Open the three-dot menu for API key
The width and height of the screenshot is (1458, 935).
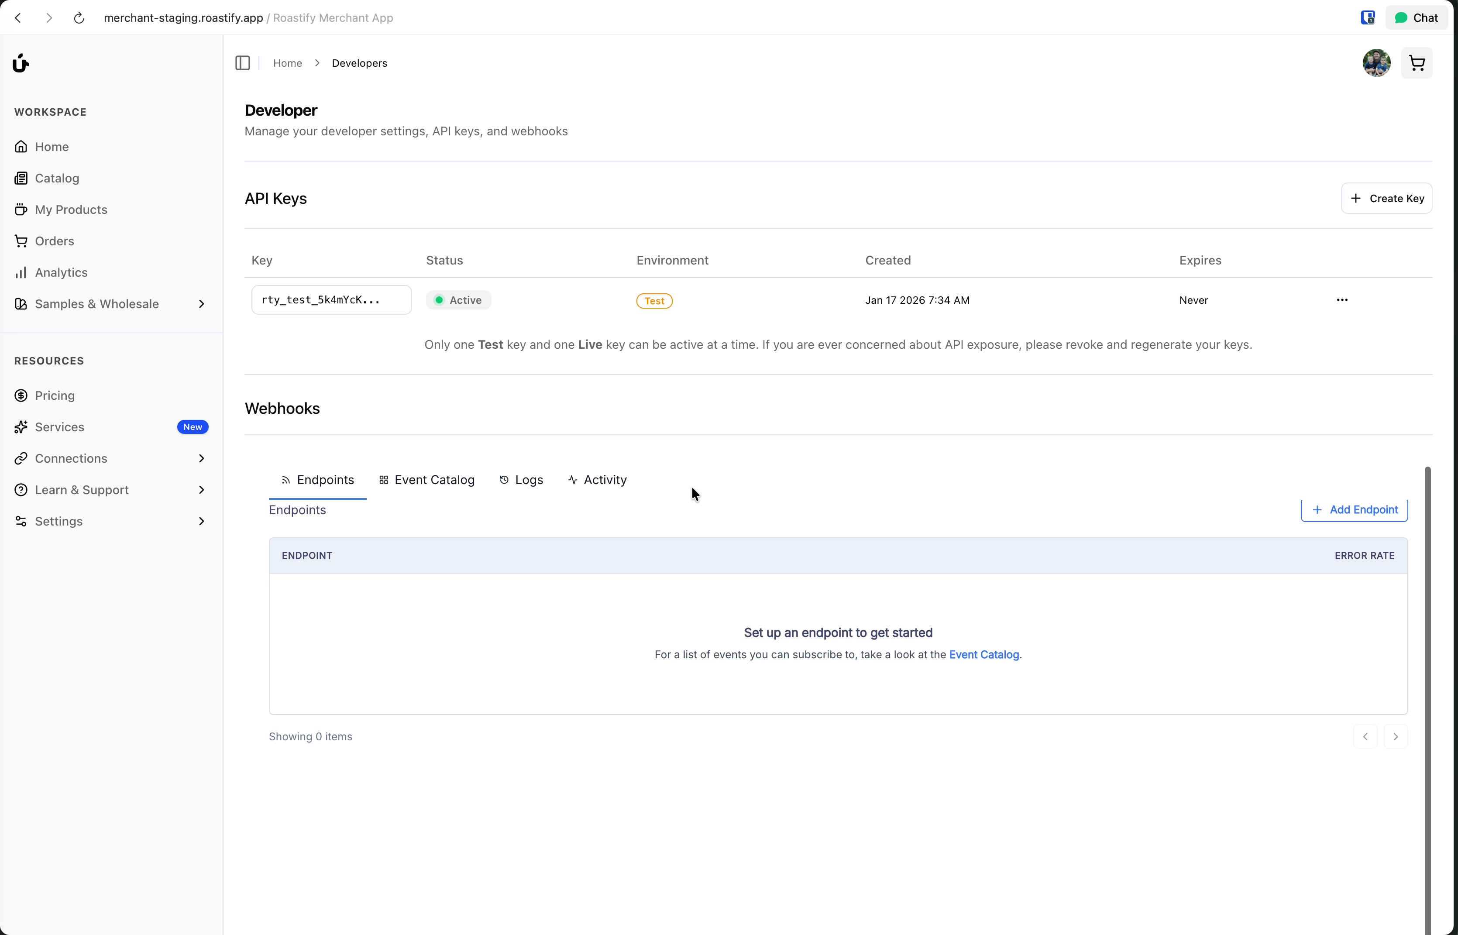[x=1341, y=300]
